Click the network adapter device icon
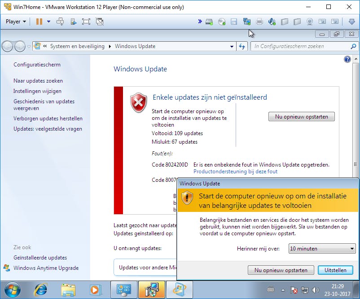The image size is (360, 299). click(247, 22)
